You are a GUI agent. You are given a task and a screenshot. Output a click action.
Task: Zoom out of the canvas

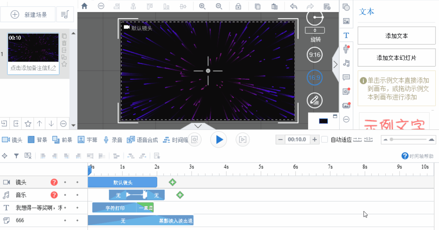pyautogui.click(x=219, y=6)
